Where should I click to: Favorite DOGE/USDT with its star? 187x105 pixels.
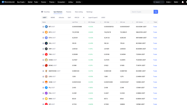click(x=43, y=60)
